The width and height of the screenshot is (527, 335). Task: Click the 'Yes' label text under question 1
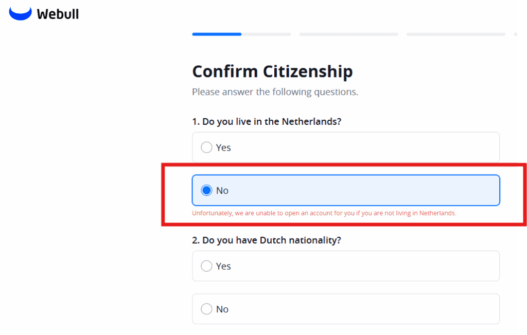tap(223, 147)
